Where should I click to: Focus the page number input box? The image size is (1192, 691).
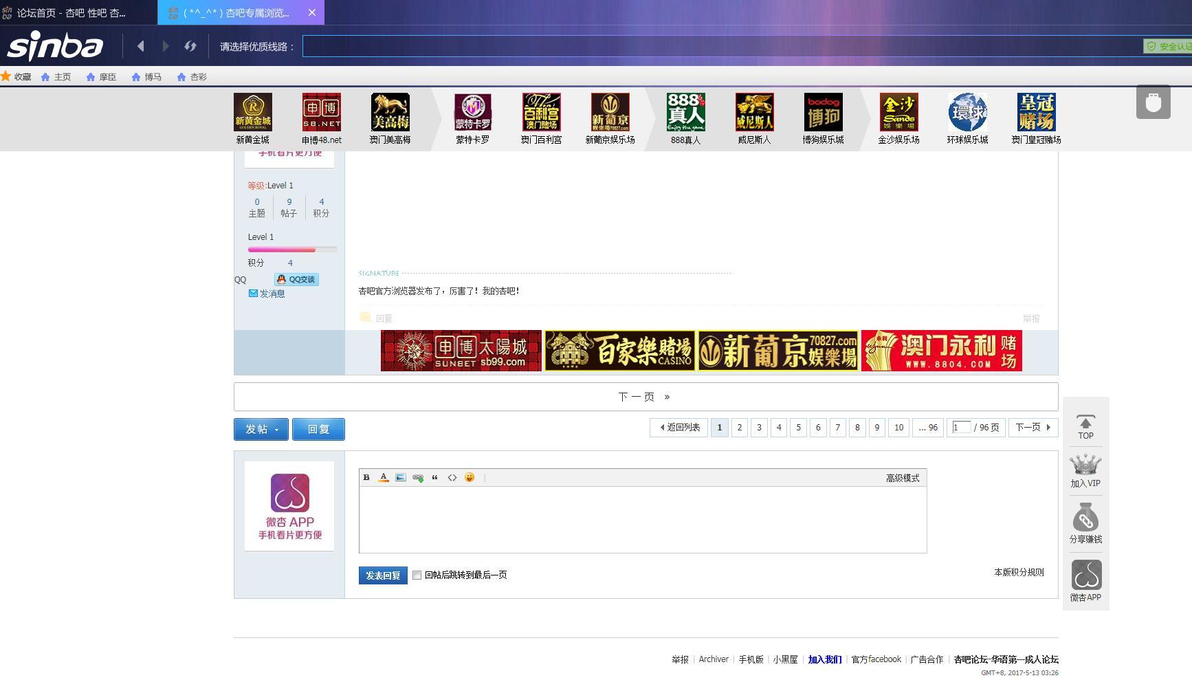click(962, 428)
